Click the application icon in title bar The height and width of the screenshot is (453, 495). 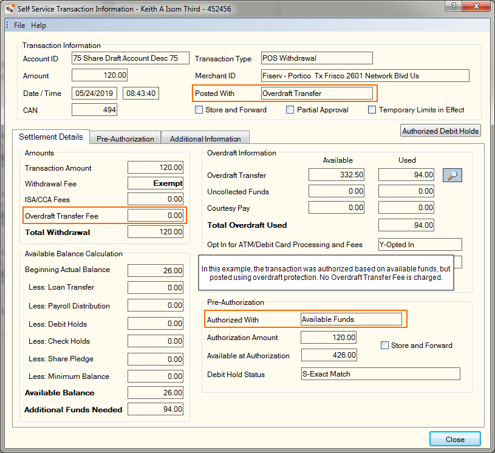coord(10,9)
